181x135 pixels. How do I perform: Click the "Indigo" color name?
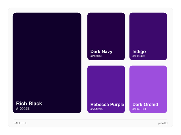click(139, 51)
